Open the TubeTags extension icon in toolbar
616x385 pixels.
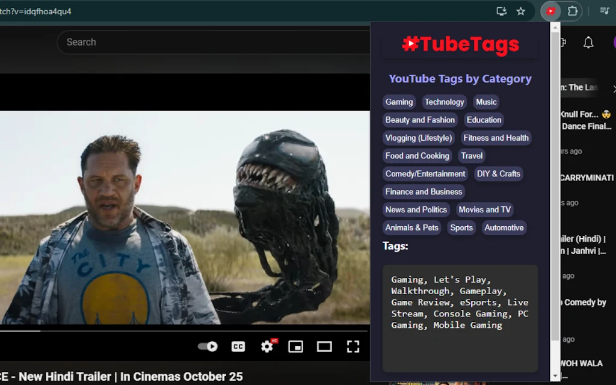point(550,11)
